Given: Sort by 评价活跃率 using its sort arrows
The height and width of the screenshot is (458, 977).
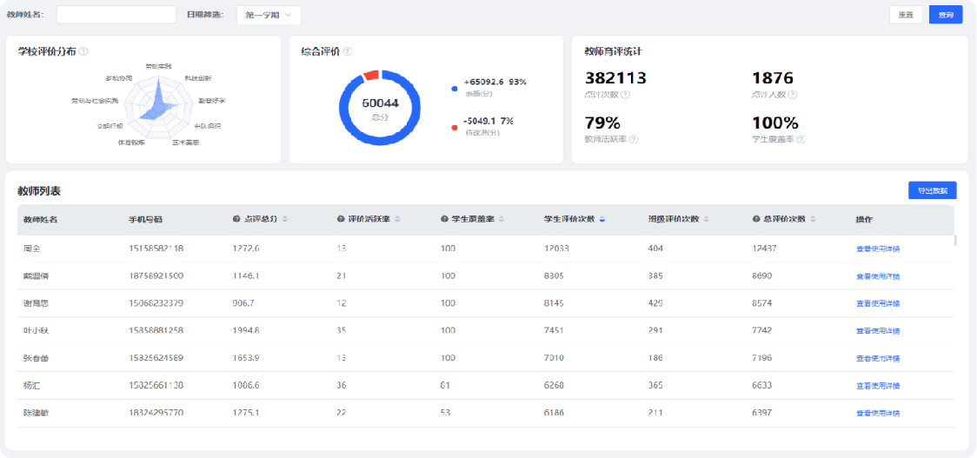Looking at the screenshot, I should click(398, 219).
